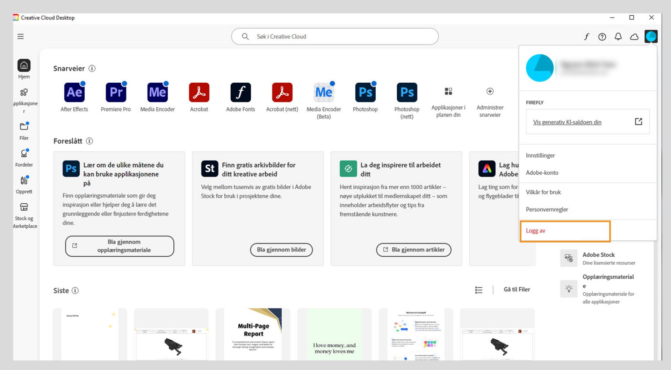Screen dimensions: 671x370
Task: Open Vis generativ KI-saldoen din link
Action: click(x=567, y=122)
